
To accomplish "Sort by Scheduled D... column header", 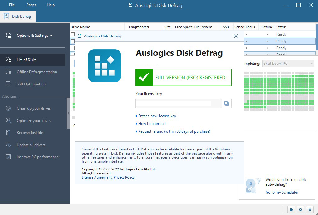I will point(246,27).
